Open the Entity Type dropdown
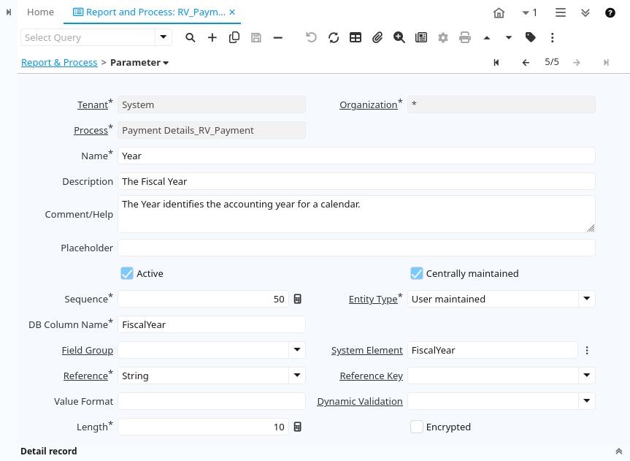Viewport: 630px width, 461px height. pyautogui.click(x=587, y=299)
